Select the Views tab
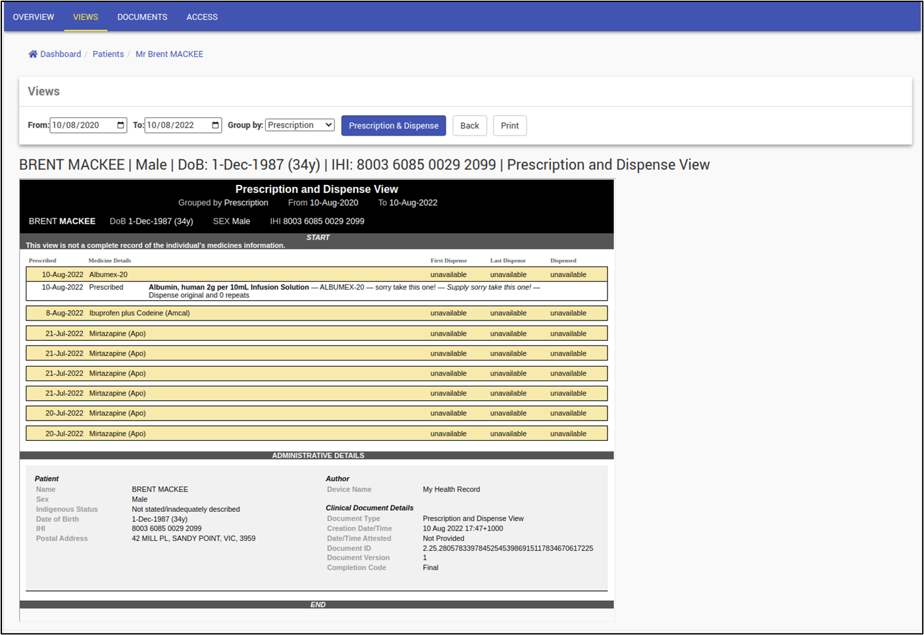The width and height of the screenshot is (924, 635). coord(86,17)
